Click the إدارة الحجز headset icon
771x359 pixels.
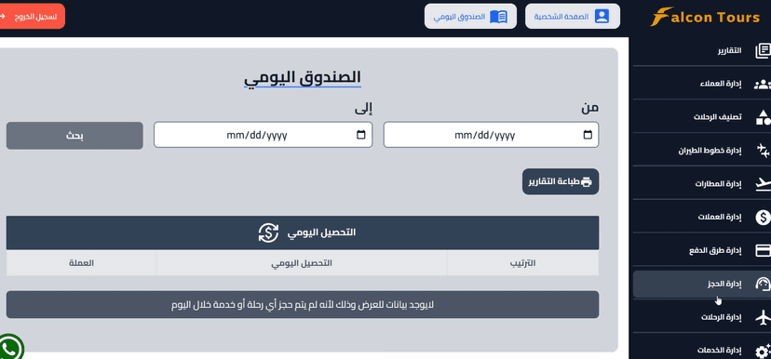tap(764, 284)
